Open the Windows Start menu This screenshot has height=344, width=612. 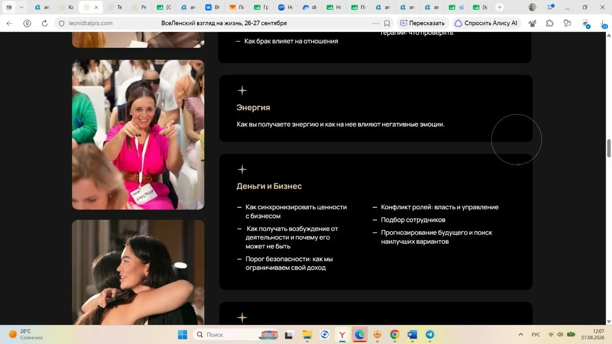[x=183, y=334]
